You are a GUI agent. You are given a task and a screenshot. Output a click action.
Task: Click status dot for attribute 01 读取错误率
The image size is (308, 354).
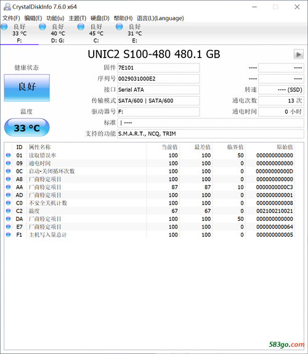coord(9,155)
